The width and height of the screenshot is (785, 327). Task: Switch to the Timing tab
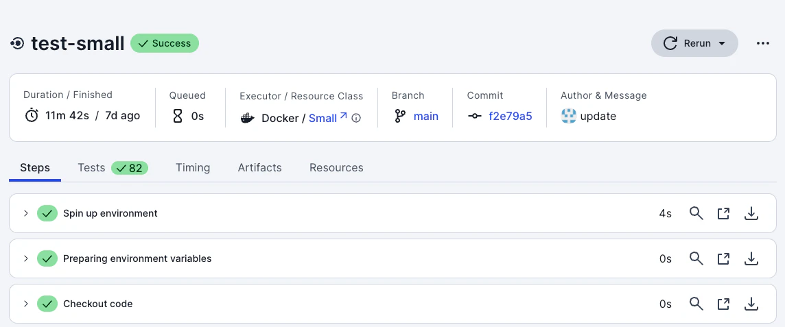(x=193, y=167)
